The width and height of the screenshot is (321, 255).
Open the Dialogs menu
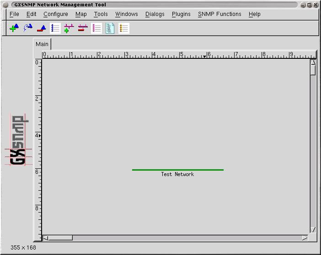pos(155,14)
